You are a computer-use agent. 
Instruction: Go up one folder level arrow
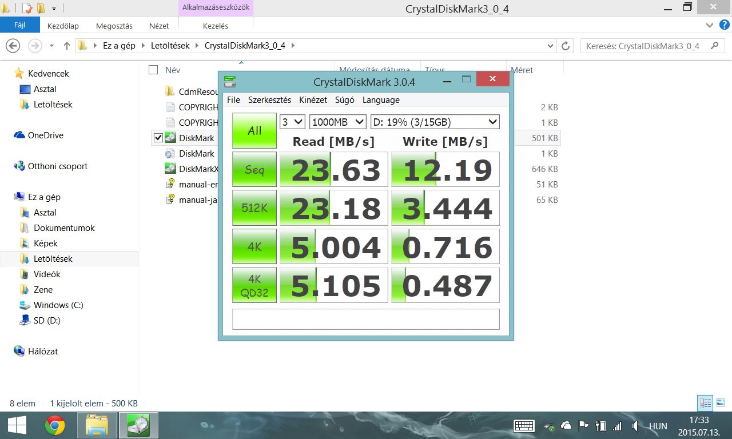click(67, 46)
